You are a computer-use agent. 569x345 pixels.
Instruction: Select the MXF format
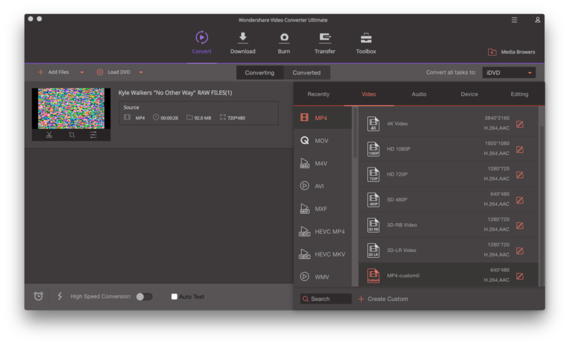(x=322, y=209)
